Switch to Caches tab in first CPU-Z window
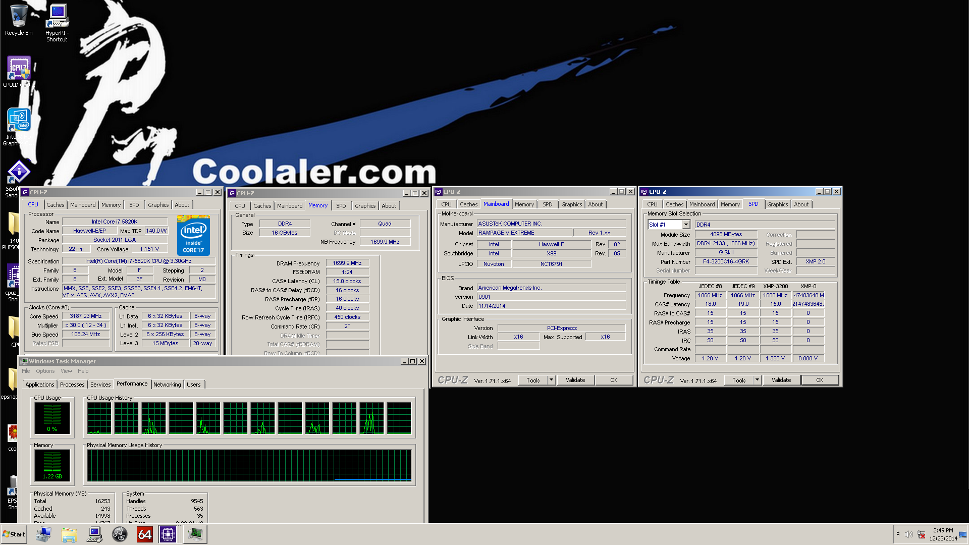The width and height of the screenshot is (969, 545). 56,205
